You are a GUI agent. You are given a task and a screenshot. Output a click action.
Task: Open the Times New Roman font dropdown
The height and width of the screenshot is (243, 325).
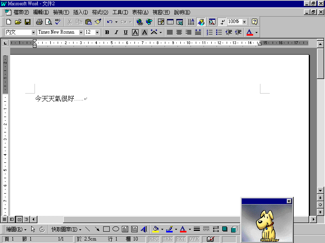[x=81, y=32]
